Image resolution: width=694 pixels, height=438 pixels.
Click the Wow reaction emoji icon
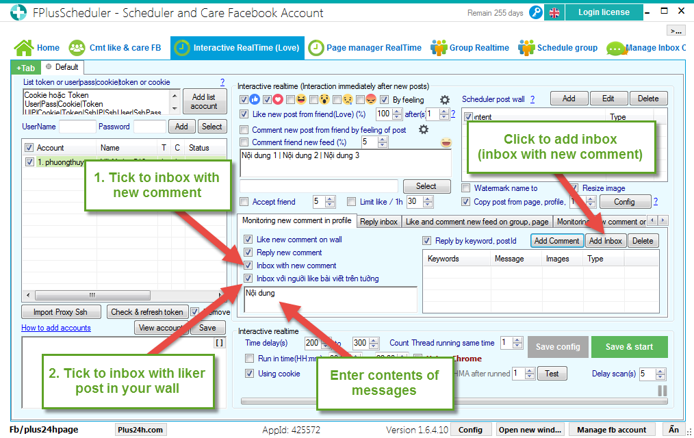pyautogui.click(x=324, y=99)
